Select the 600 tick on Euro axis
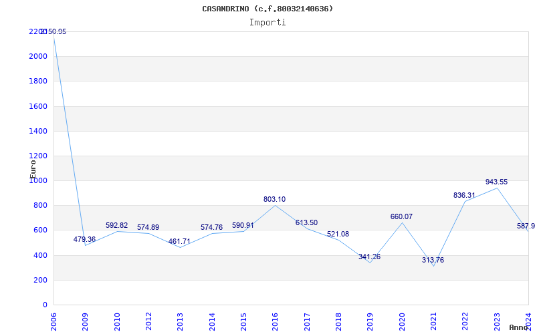Screen dimensions: 535x334 pos(40,230)
